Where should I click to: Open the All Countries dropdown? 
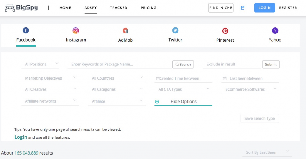pyautogui.click(x=117, y=78)
